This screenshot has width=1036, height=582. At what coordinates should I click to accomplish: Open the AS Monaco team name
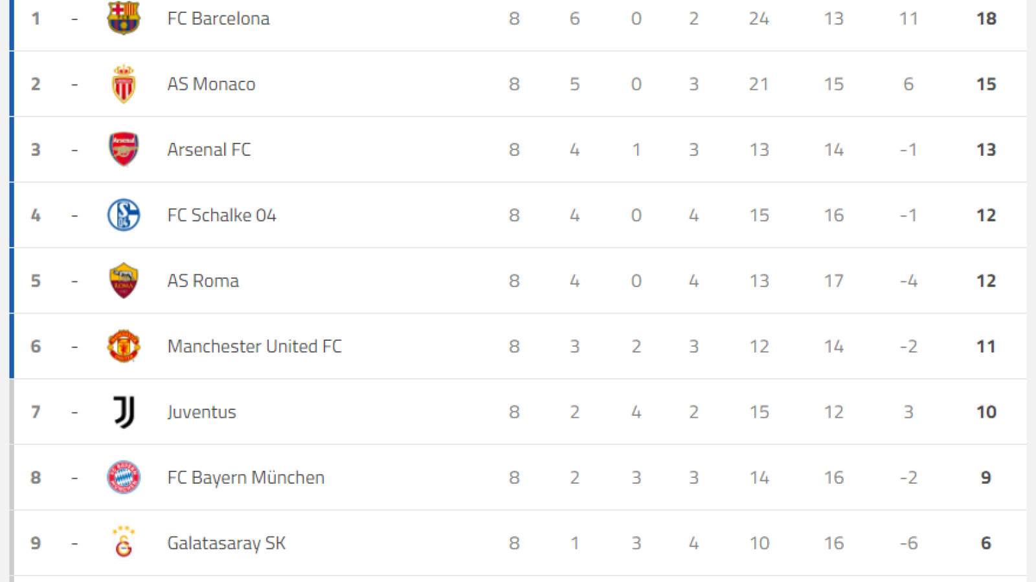(211, 84)
